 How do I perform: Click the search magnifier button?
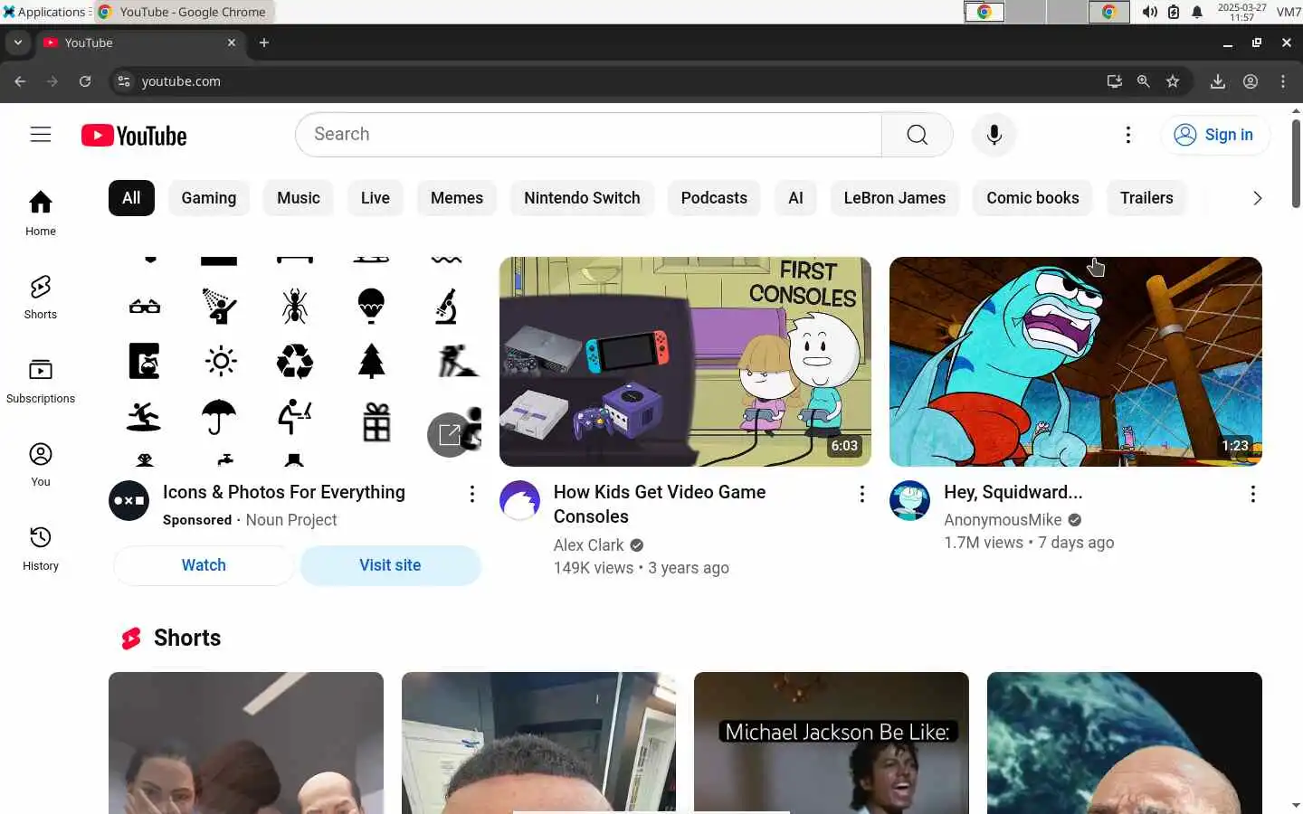click(x=917, y=135)
